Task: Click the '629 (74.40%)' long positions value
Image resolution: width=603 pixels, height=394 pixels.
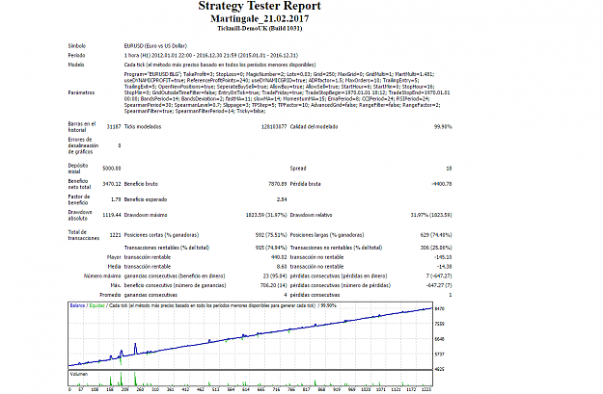Action: coord(436,235)
